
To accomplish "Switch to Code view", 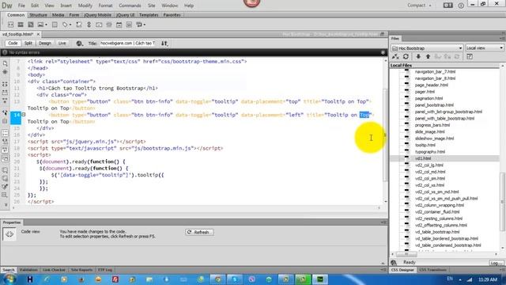I will click(13, 44).
